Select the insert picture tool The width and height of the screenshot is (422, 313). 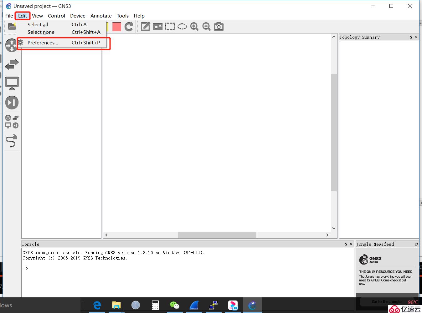[x=157, y=27]
